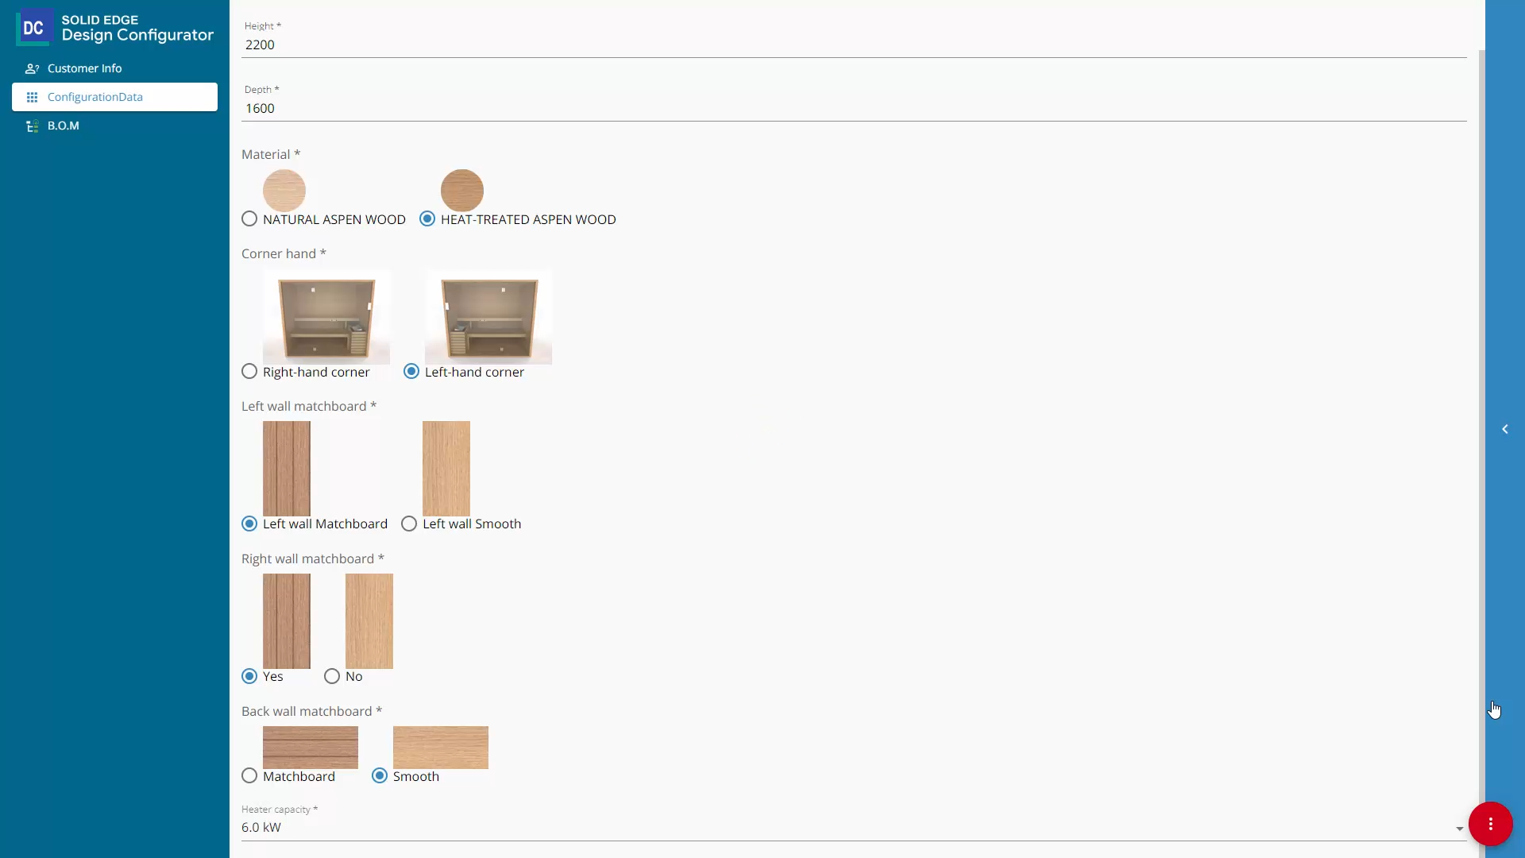This screenshot has height=858, width=1525.
Task: Click the red three-dot action button
Action: tap(1490, 824)
